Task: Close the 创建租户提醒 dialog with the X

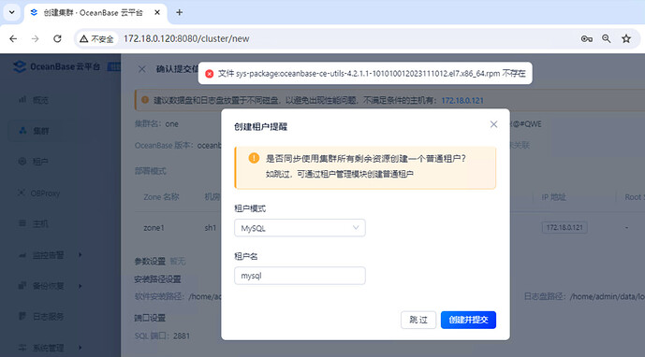Action: click(x=493, y=124)
